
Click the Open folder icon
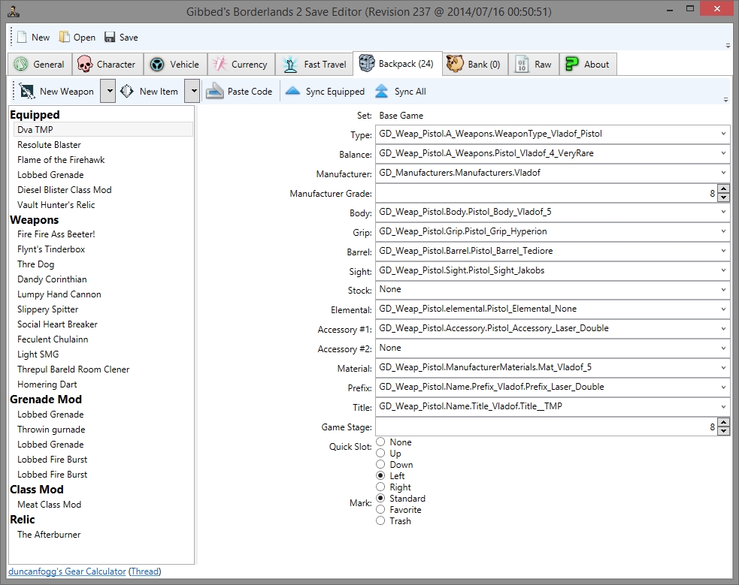65,38
